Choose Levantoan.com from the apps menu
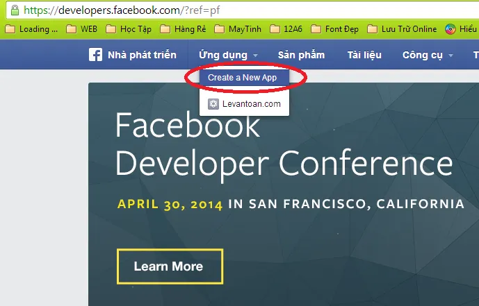The width and height of the screenshot is (479, 306). (x=244, y=104)
